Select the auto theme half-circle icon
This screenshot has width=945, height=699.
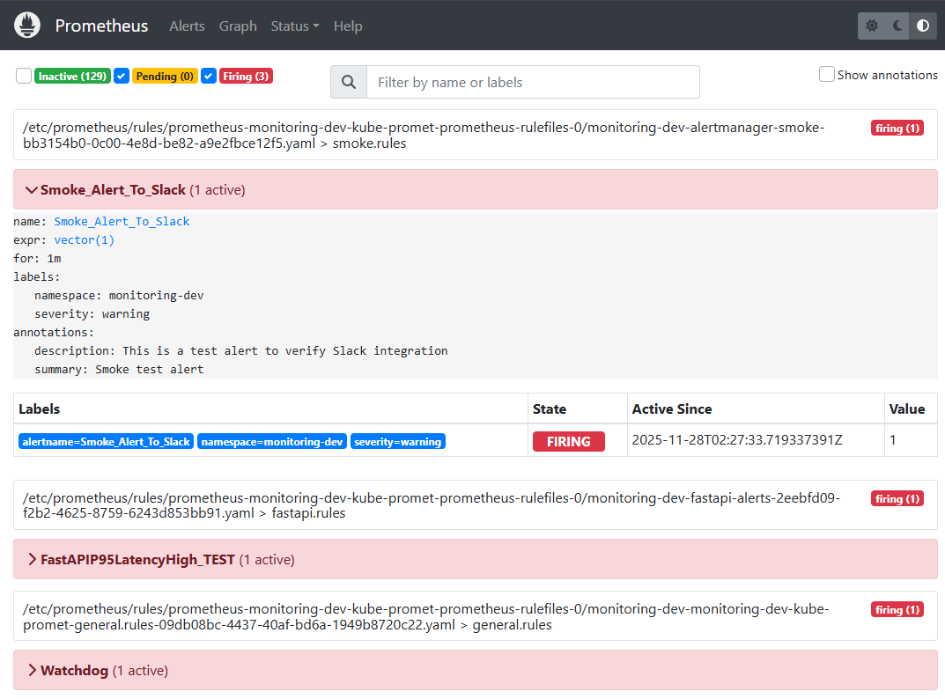tap(923, 26)
